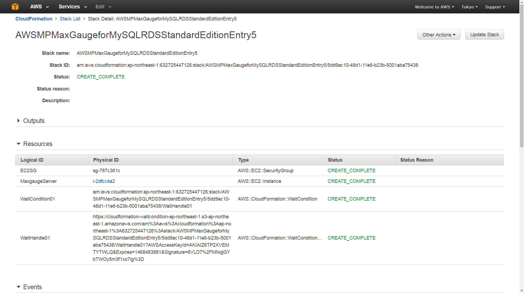Viewport: 524px width, 293px height.
Task: Go to Stack List breadcrumb
Action: point(70,19)
